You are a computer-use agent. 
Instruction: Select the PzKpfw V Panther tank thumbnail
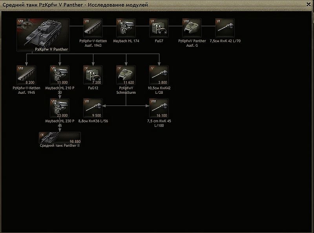43,35
